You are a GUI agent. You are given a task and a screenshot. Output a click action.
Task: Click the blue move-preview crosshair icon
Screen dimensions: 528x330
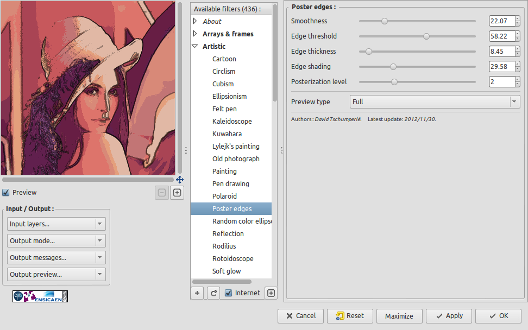(180, 180)
